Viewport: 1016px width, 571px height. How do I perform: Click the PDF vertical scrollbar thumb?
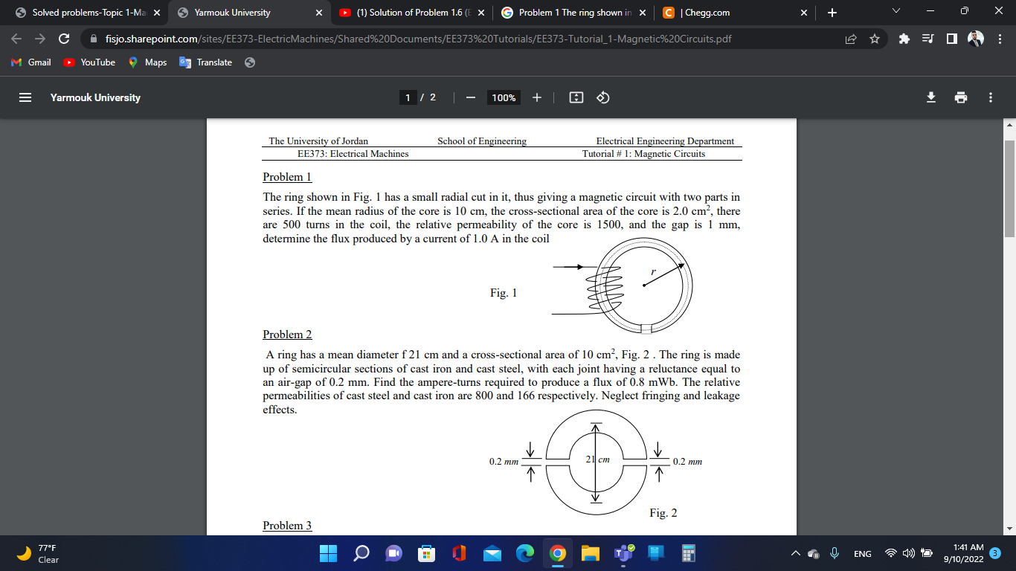coord(1009,188)
